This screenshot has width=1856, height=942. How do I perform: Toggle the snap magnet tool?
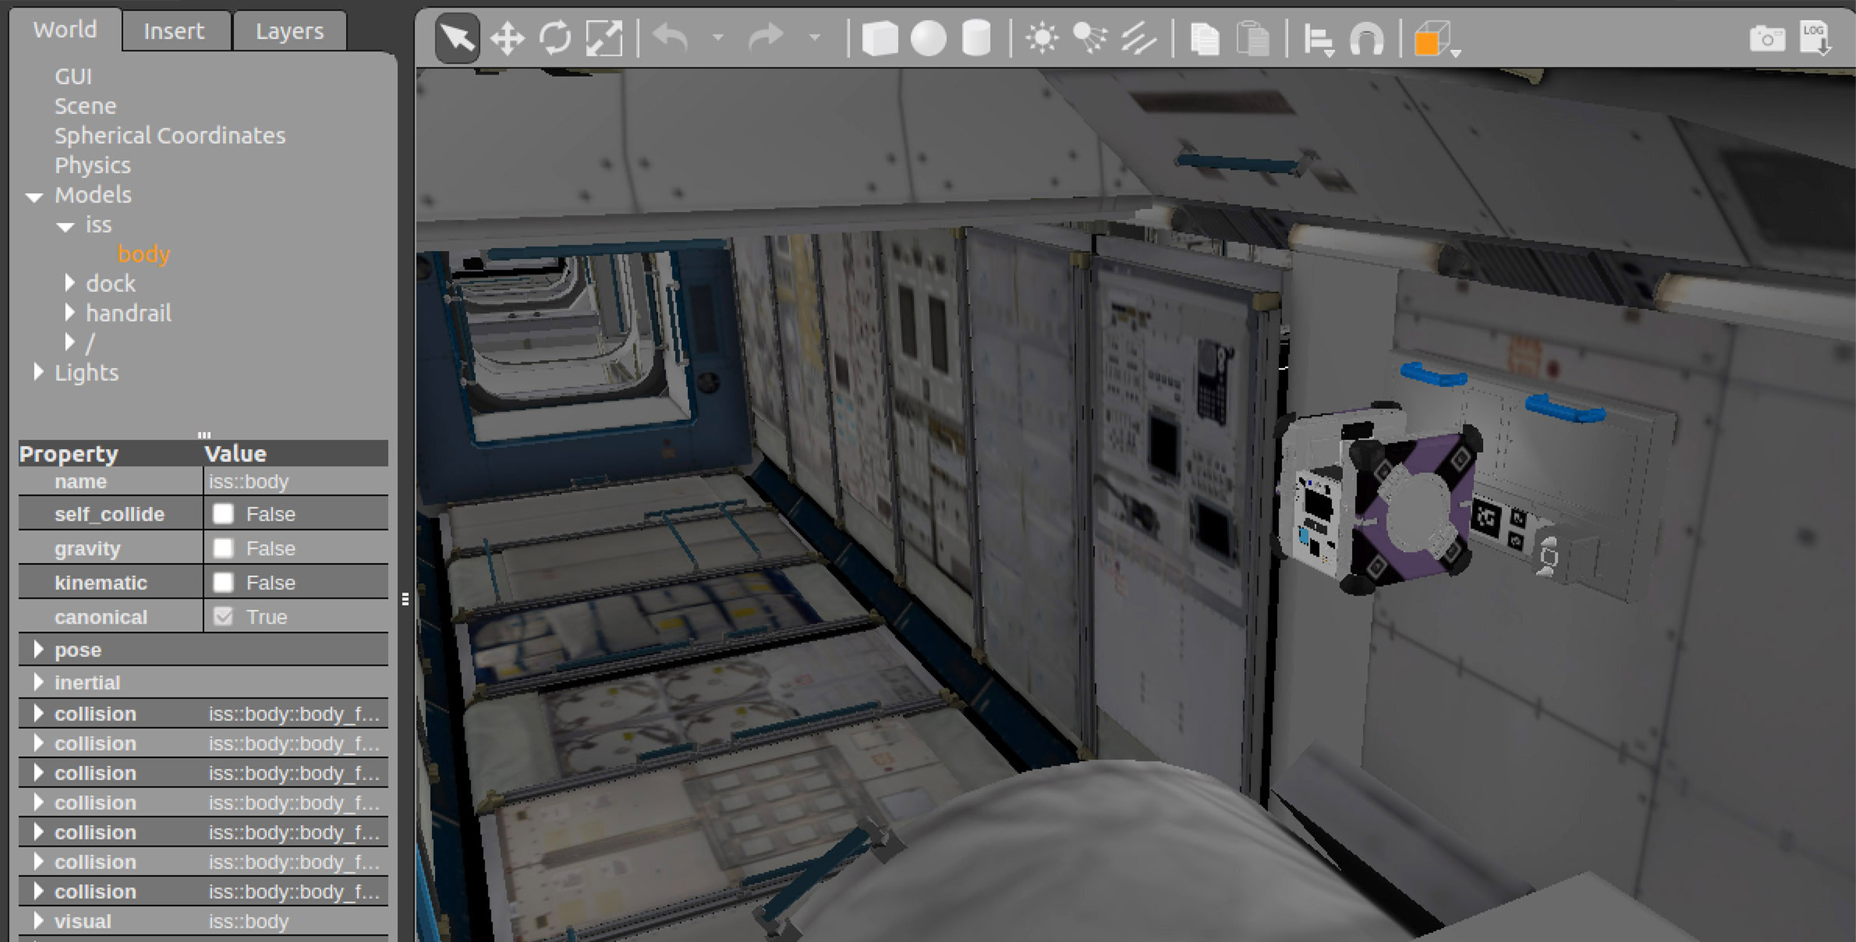[x=1366, y=39]
